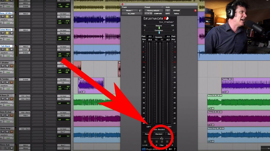Mute the Talk Back track
The image size is (270, 151).
(11, 49)
